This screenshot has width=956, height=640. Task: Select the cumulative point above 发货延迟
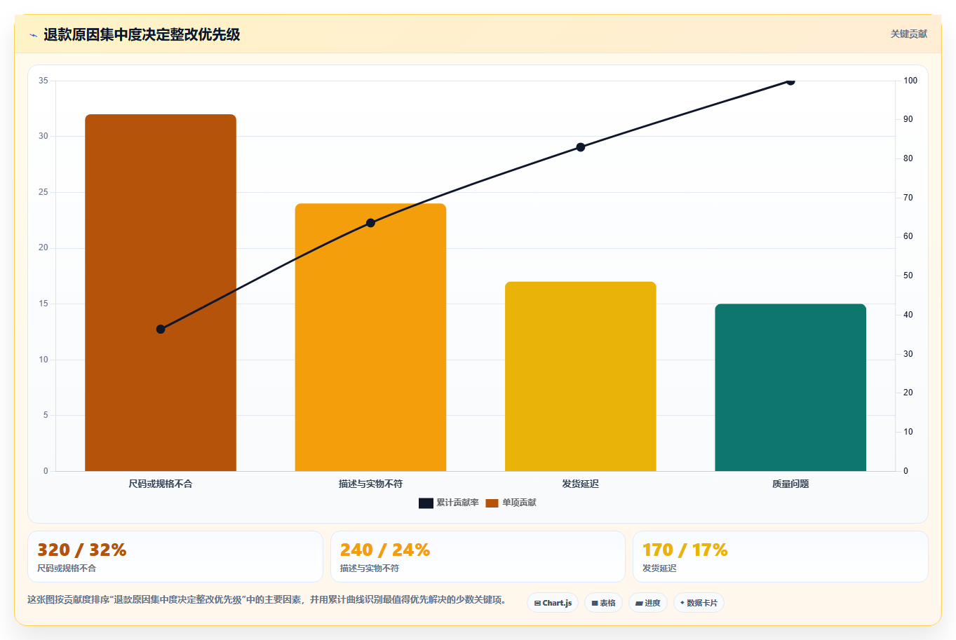pos(581,147)
